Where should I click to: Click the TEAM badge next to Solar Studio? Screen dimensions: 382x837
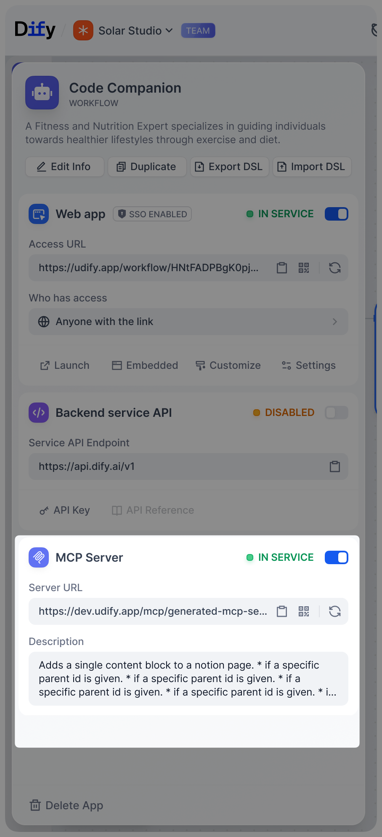tap(198, 30)
